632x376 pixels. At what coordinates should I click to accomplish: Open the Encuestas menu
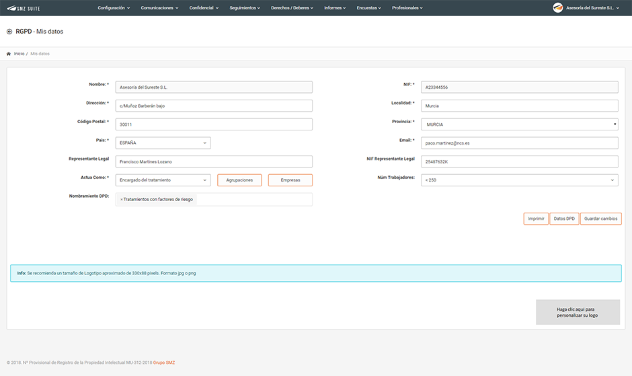(369, 7)
